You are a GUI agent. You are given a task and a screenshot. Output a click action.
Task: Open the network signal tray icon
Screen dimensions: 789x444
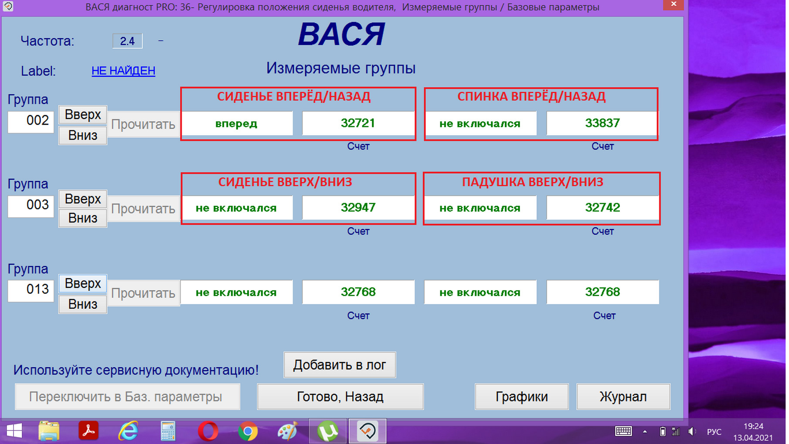click(676, 432)
